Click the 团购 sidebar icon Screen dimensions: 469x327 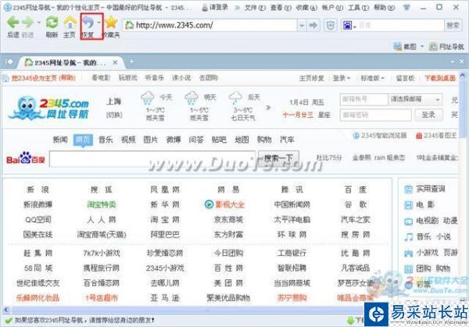point(408,268)
